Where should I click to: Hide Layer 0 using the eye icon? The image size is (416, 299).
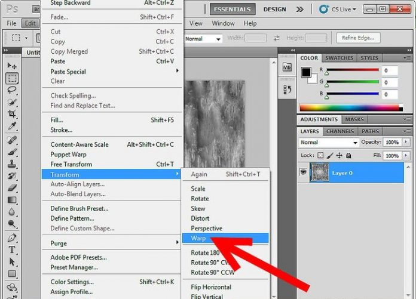(303, 173)
